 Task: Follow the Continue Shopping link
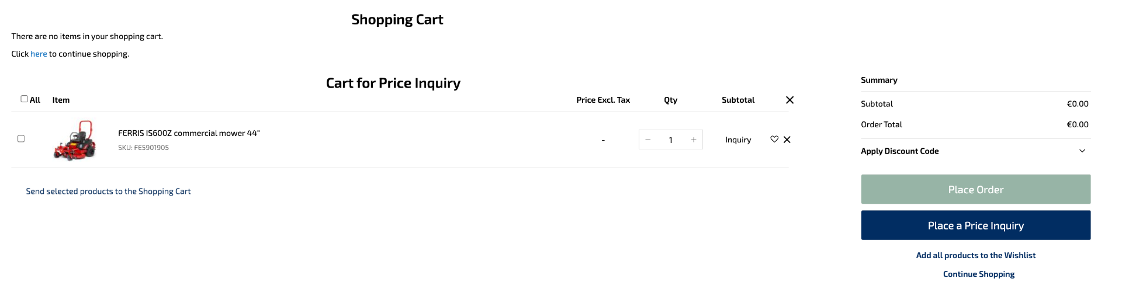tap(979, 274)
